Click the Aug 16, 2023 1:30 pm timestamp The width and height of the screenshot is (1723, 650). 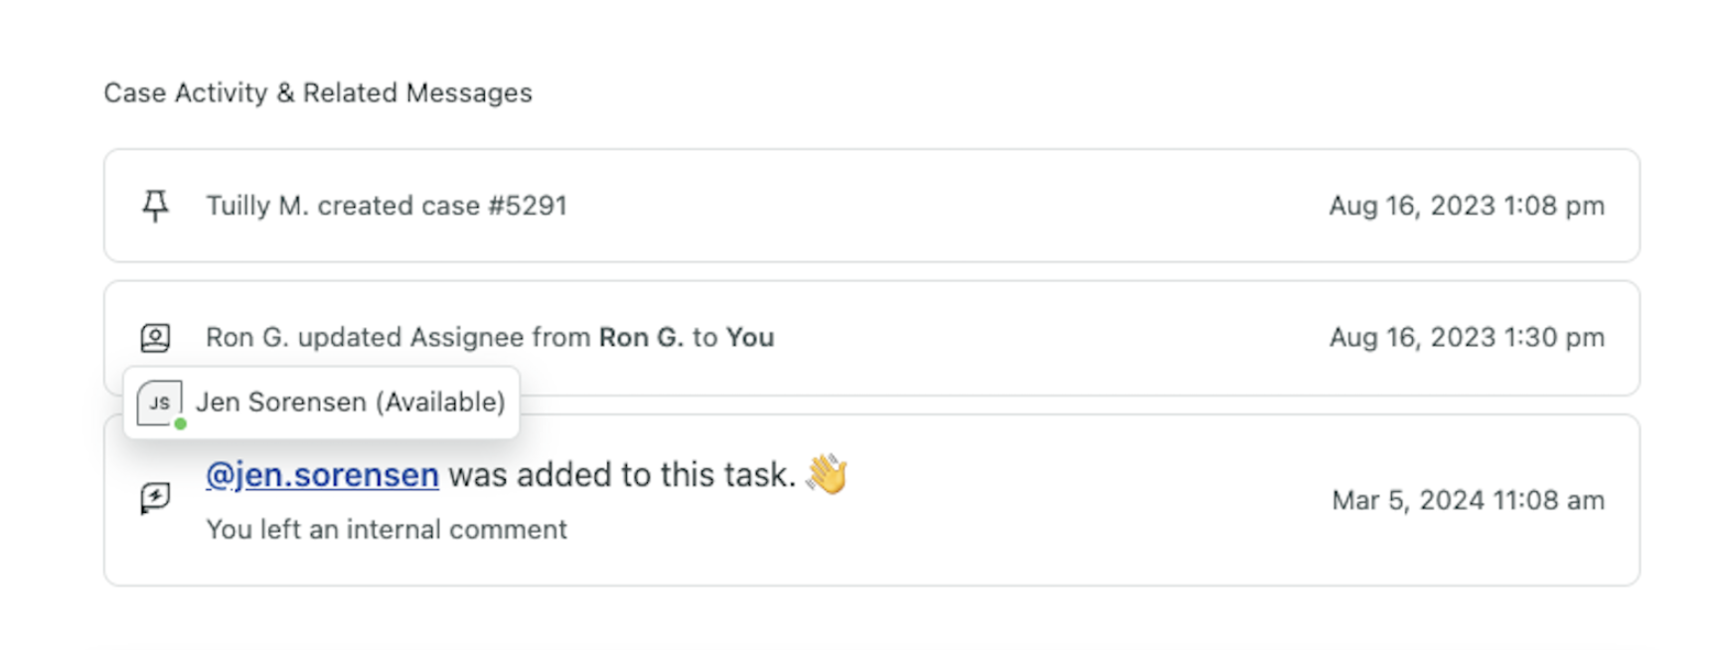click(x=1467, y=338)
